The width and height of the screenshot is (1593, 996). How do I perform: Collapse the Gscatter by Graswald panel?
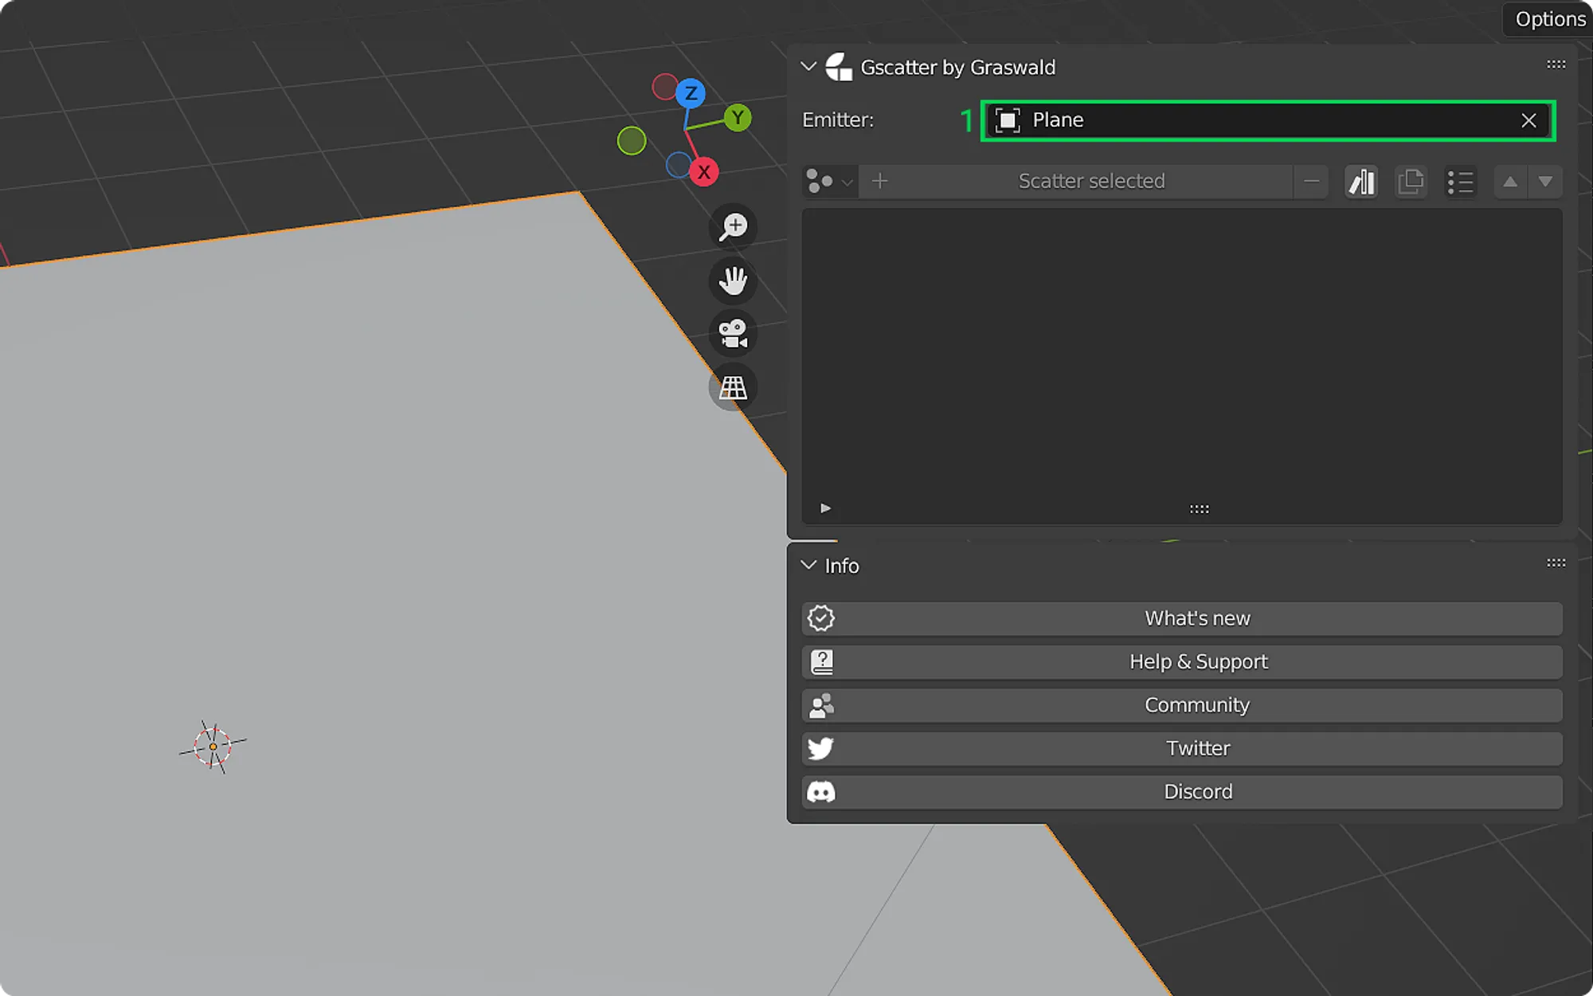pos(808,67)
